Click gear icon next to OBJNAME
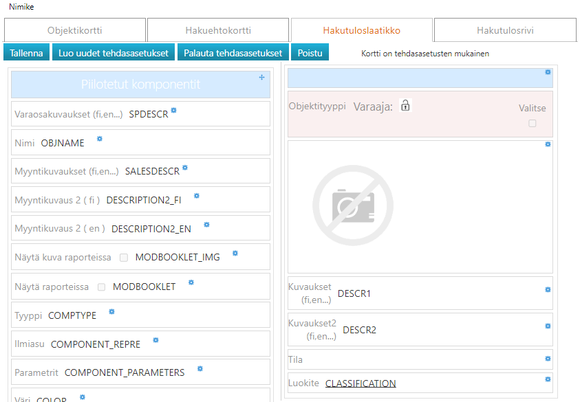Viewport: 580px width, 402px height. (100, 139)
